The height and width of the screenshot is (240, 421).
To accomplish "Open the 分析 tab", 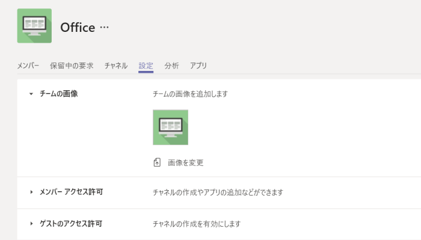I will click(x=171, y=66).
